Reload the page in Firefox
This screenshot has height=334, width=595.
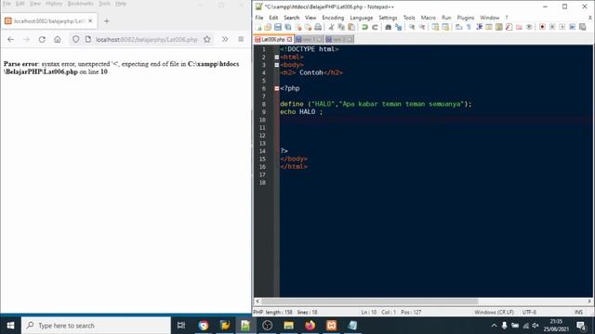point(42,39)
